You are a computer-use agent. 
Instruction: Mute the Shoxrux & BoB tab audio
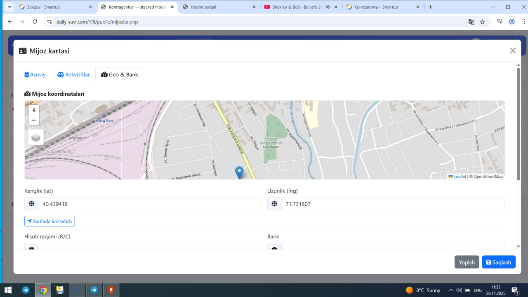tap(328, 7)
